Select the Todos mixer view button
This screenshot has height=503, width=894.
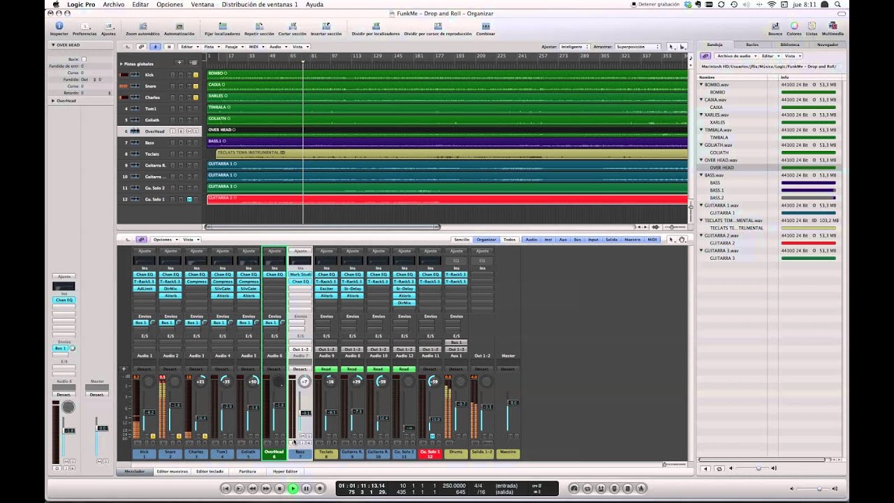510,240
